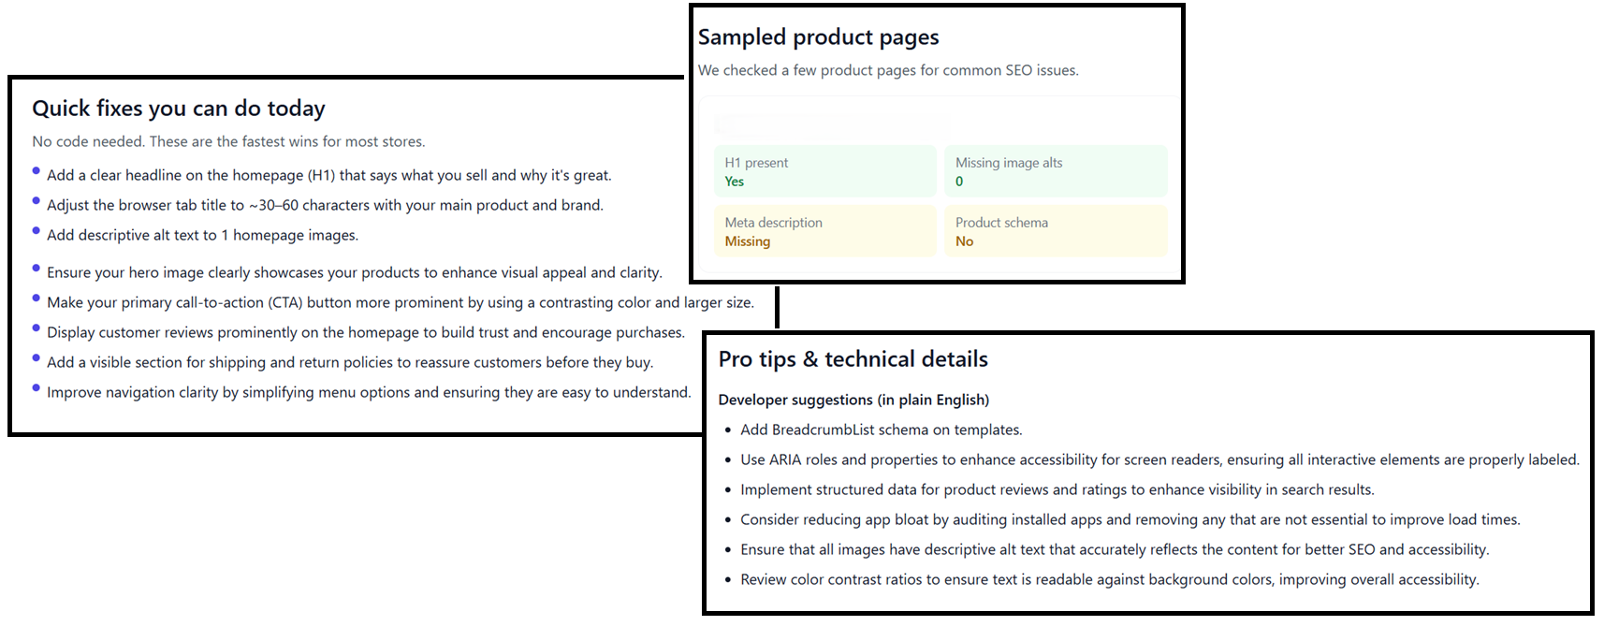Select the 'Meta description' Missing card

coord(824,231)
